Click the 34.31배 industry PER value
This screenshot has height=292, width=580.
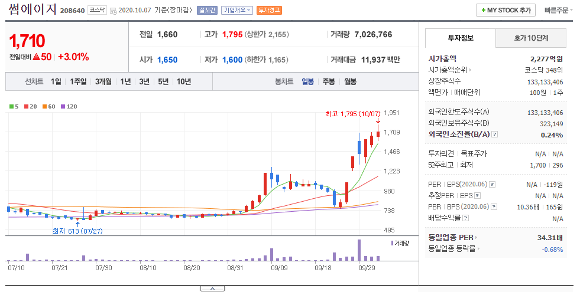(x=550, y=237)
